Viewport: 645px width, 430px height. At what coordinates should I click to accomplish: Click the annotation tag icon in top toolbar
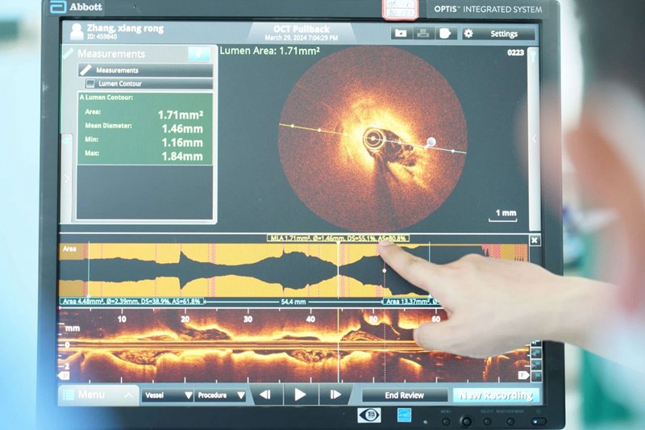coord(446,33)
